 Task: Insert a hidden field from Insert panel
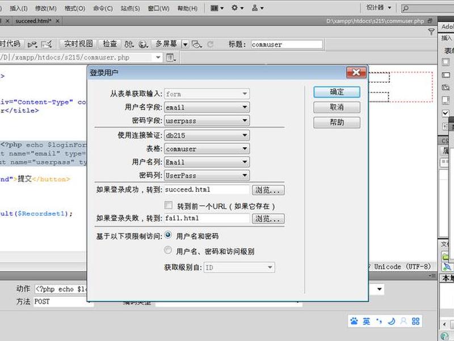click(446, 88)
